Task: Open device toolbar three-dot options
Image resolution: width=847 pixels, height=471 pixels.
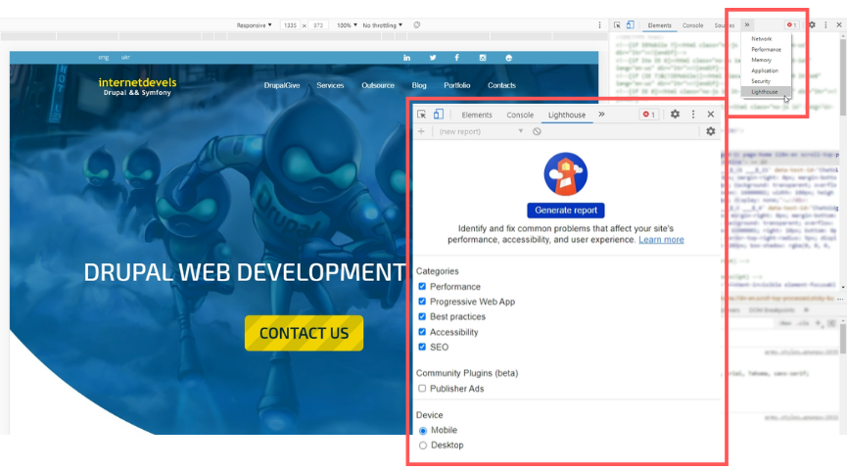Action: click(x=599, y=24)
